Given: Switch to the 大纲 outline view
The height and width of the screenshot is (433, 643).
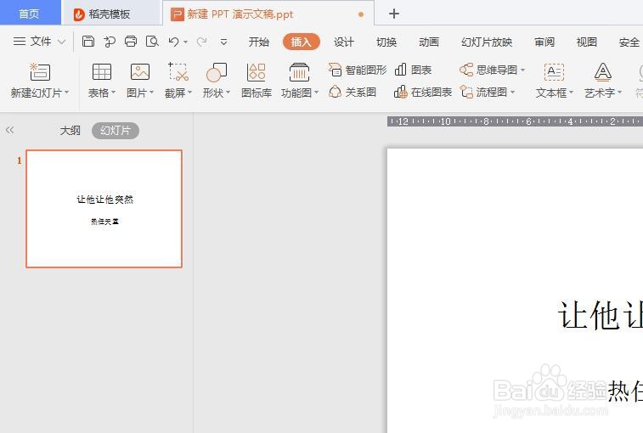Looking at the screenshot, I should 71,131.
